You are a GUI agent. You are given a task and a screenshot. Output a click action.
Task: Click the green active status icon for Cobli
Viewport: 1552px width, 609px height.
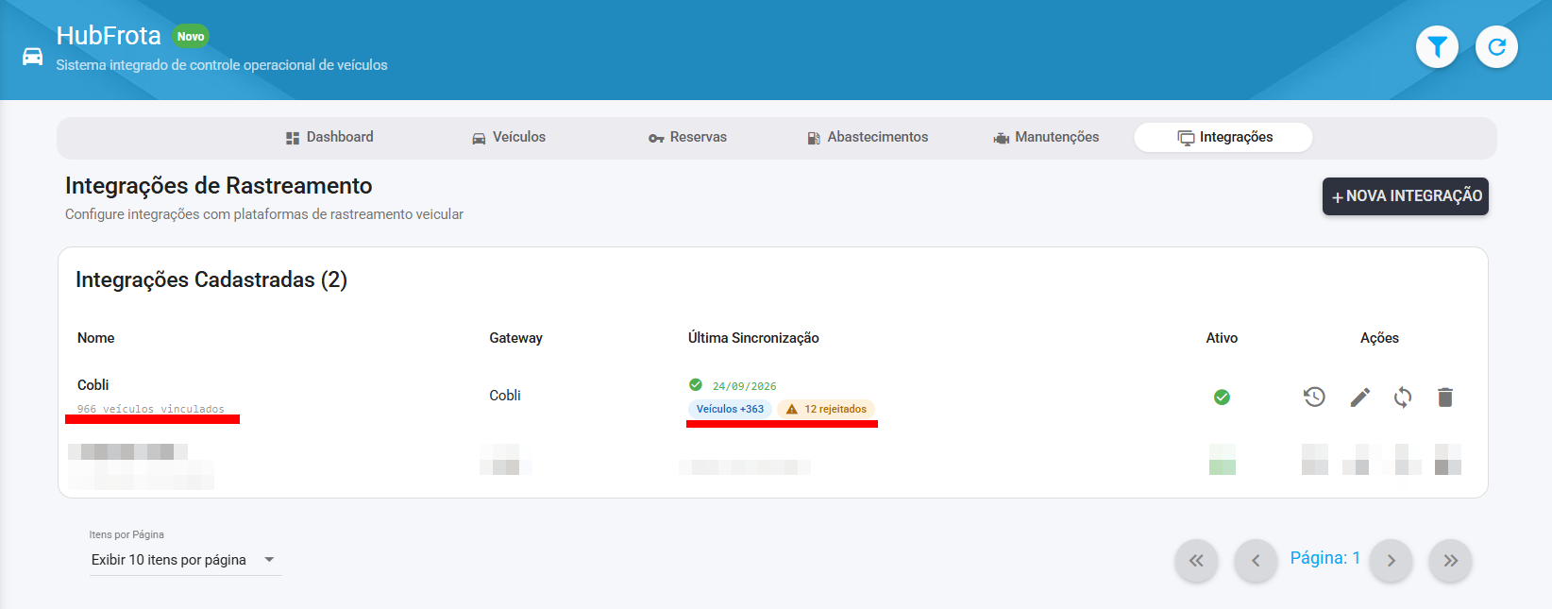(x=1222, y=398)
